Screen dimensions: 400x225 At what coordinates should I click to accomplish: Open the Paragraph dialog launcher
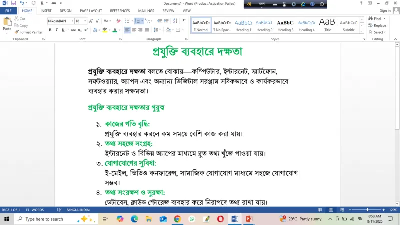pyautogui.click(x=186, y=39)
